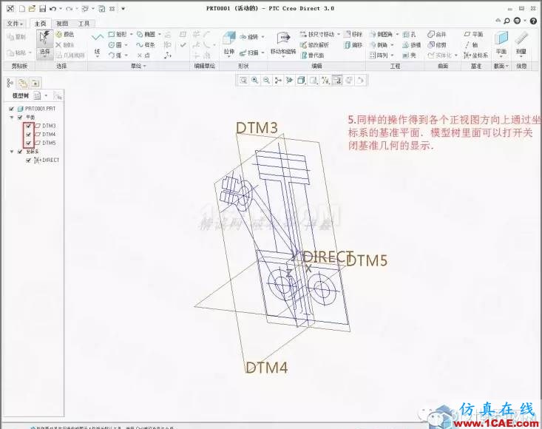542x429 pixels.
Task: Activate the 线 (Line) sketch tool
Action: (x=97, y=45)
